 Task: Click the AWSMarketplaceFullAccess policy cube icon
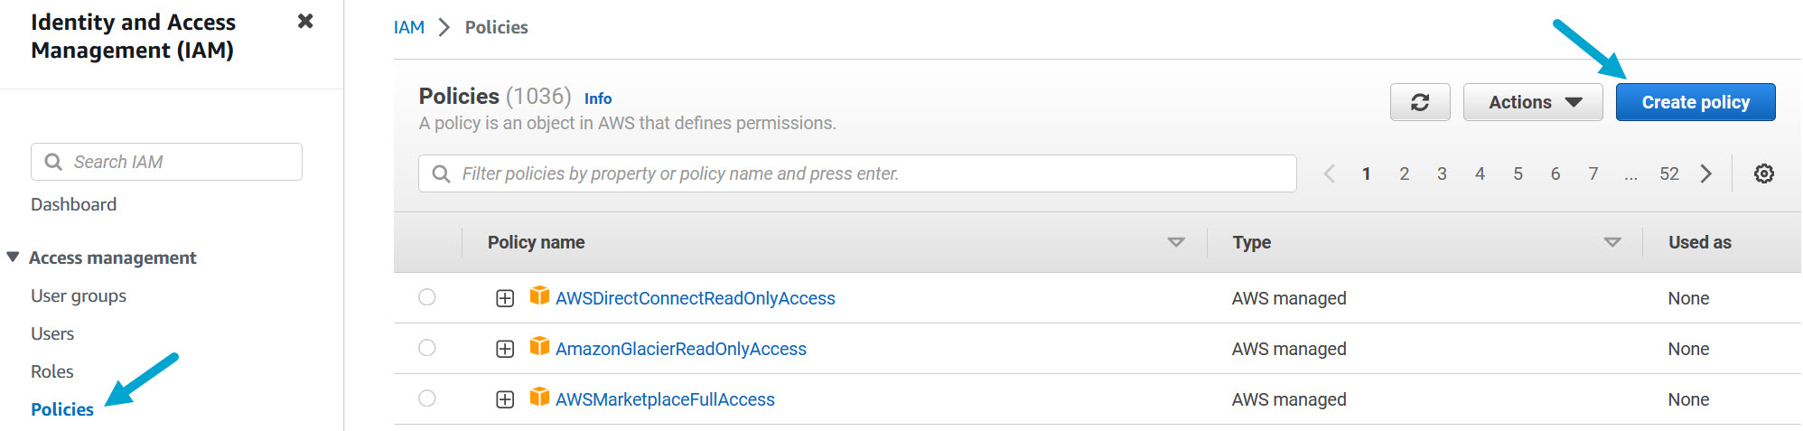(x=539, y=398)
